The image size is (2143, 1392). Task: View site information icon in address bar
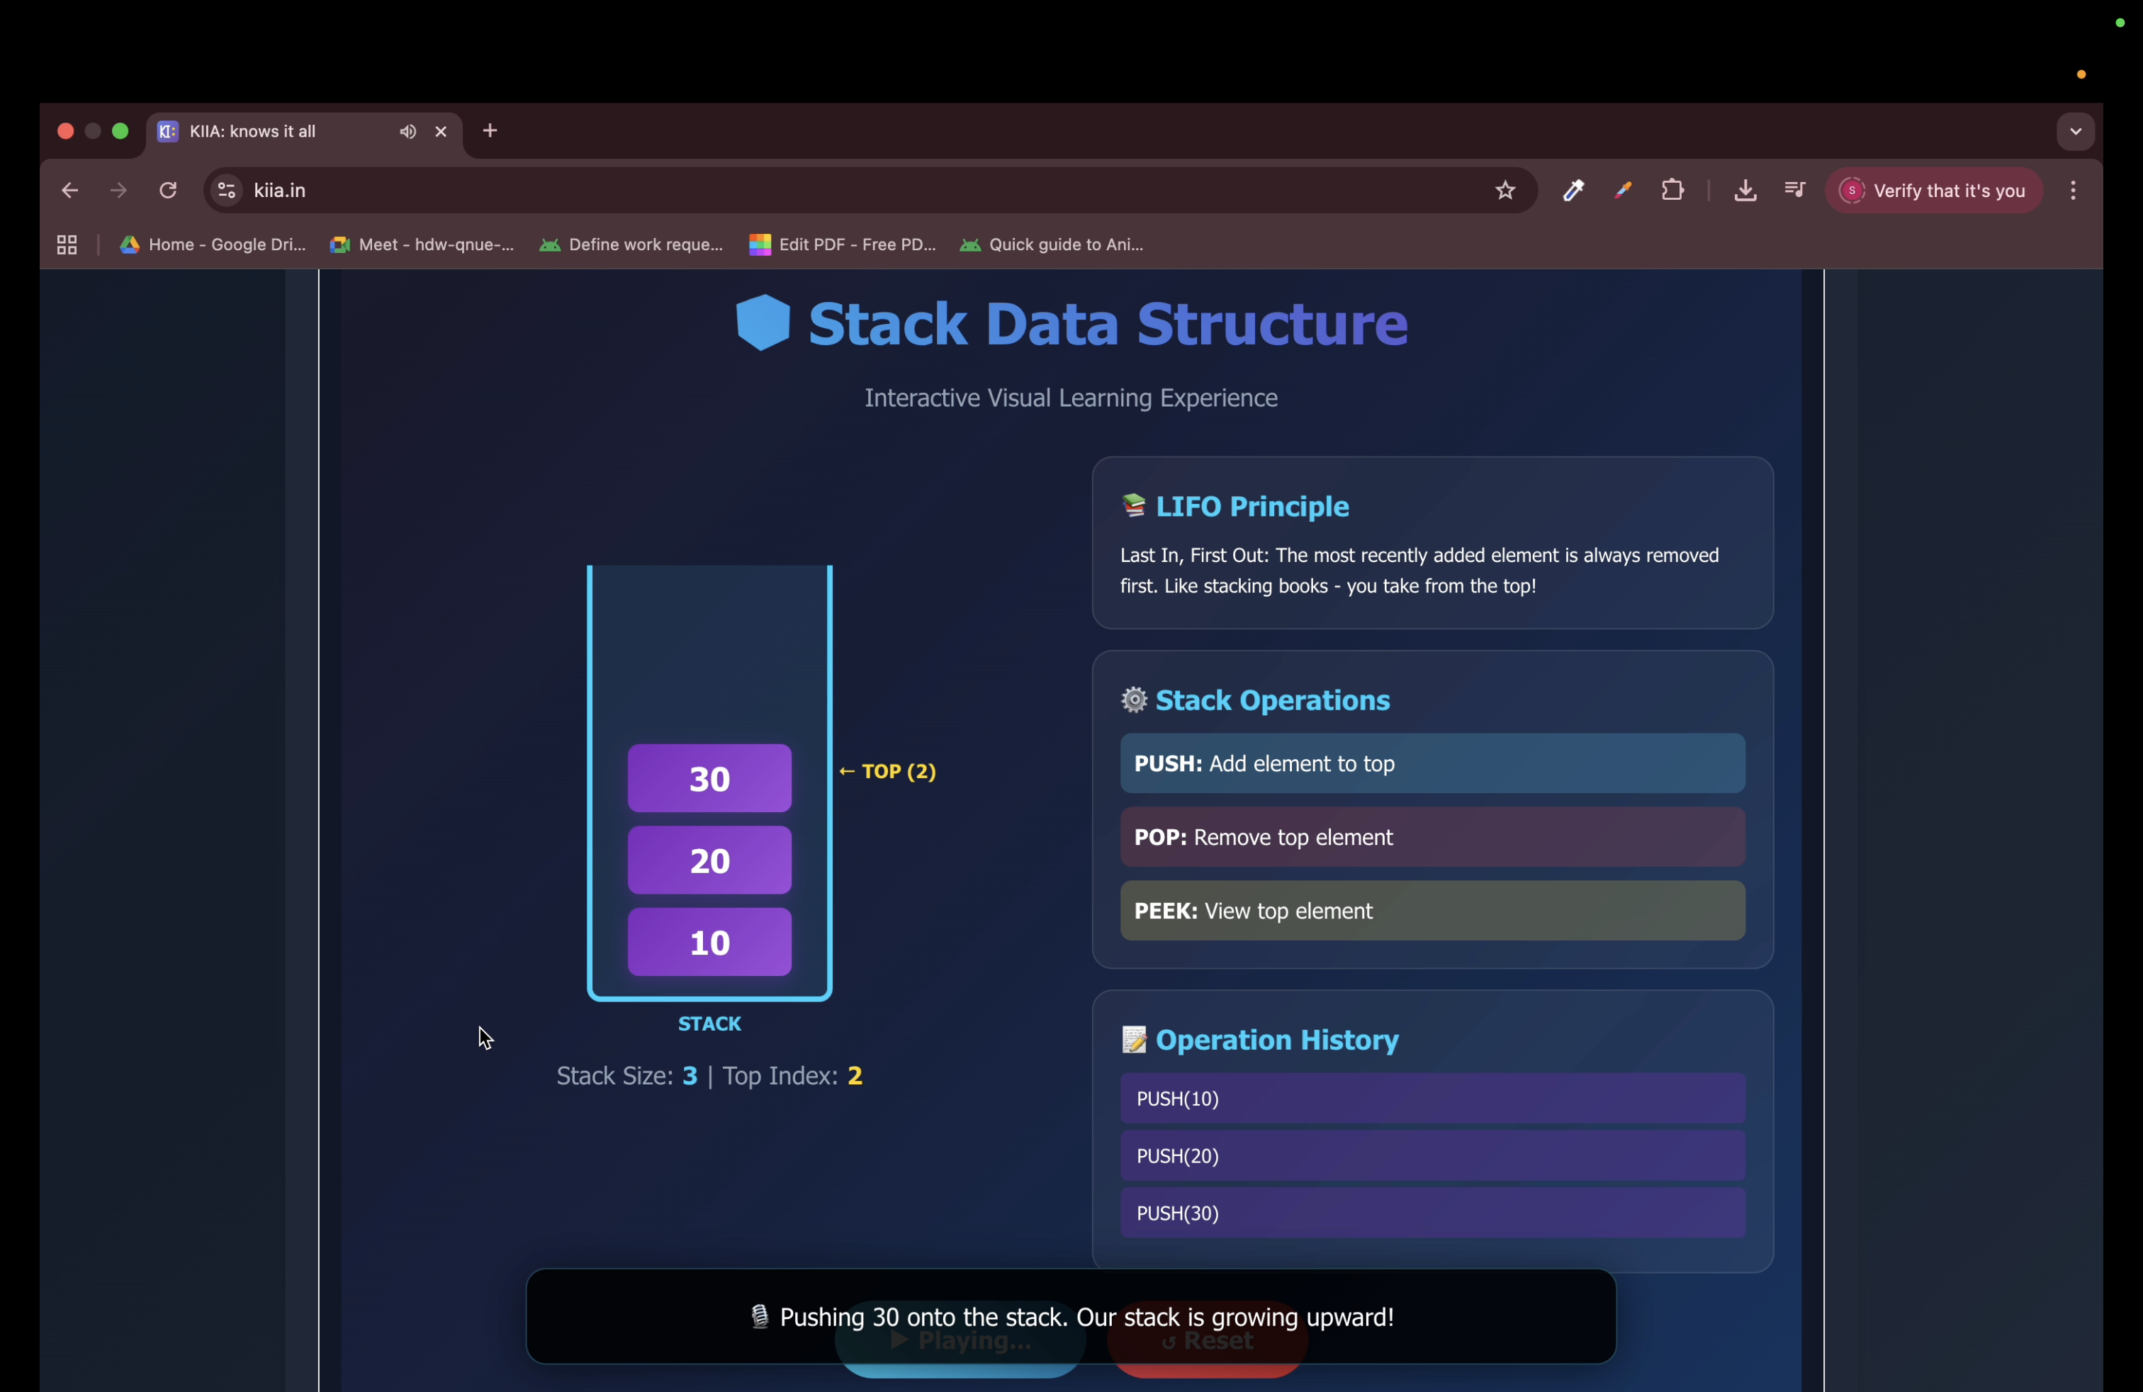coord(227,191)
